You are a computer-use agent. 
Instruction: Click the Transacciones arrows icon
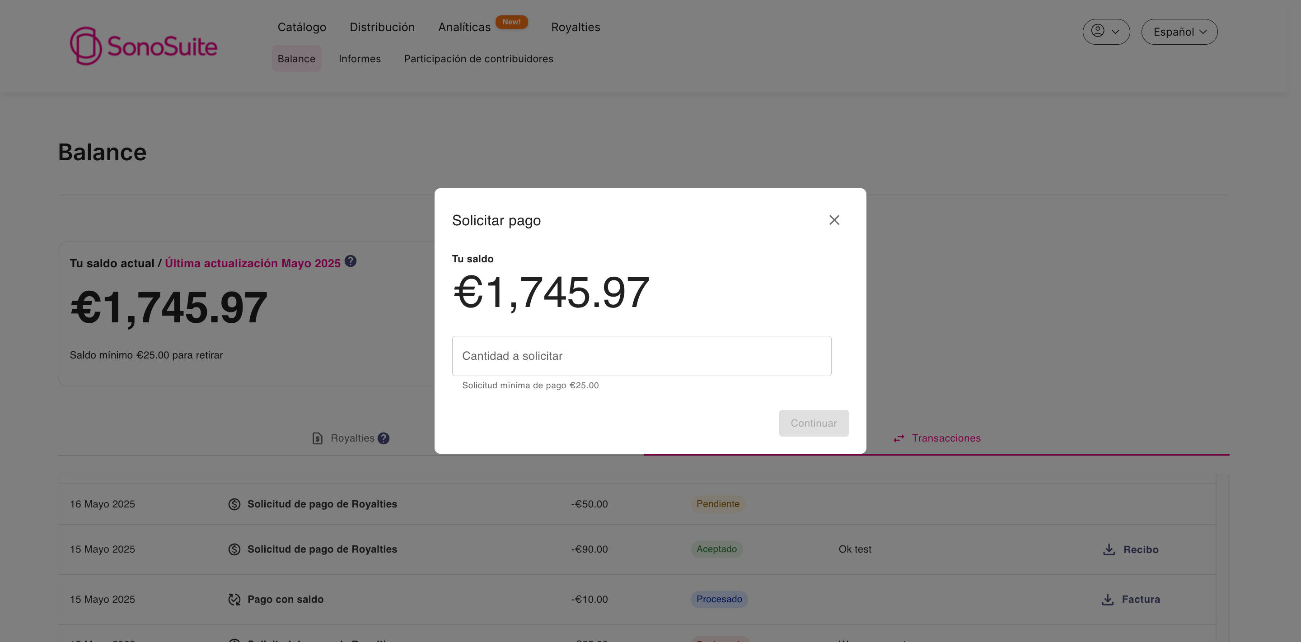(x=899, y=438)
